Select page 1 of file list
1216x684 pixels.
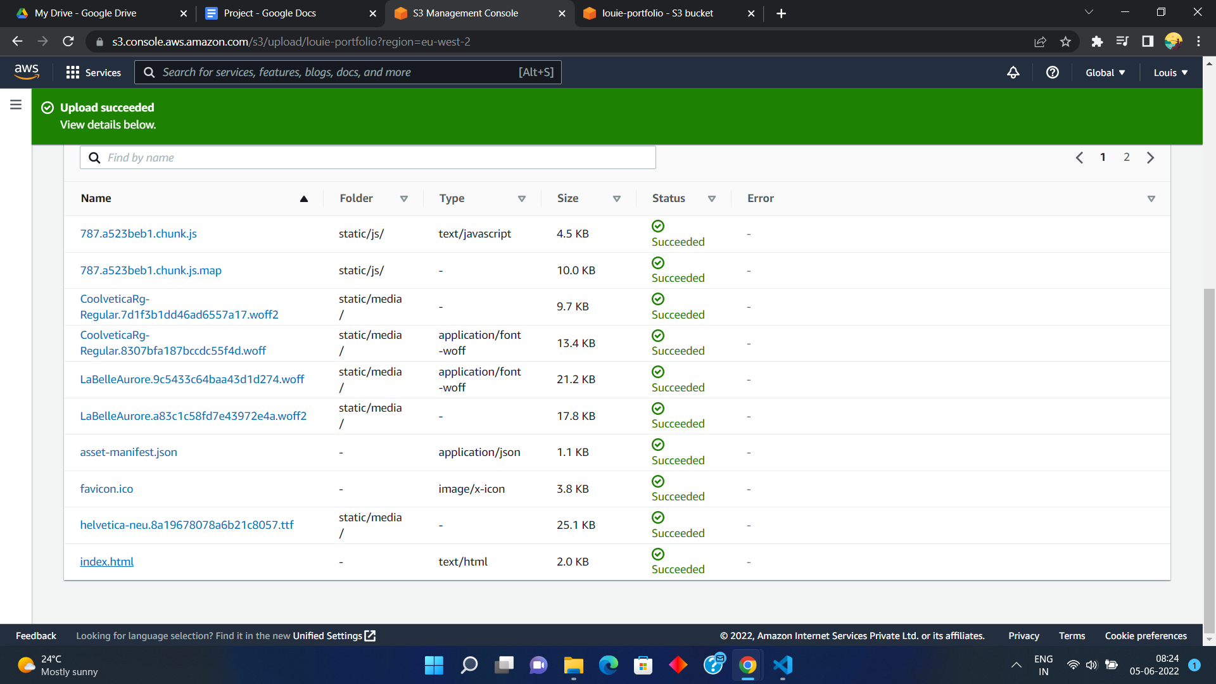point(1103,157)
